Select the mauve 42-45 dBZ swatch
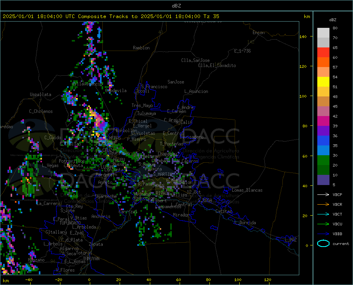The width and height of the screenshot is (353, 285). pyautogui.click(x=323, y=111)
